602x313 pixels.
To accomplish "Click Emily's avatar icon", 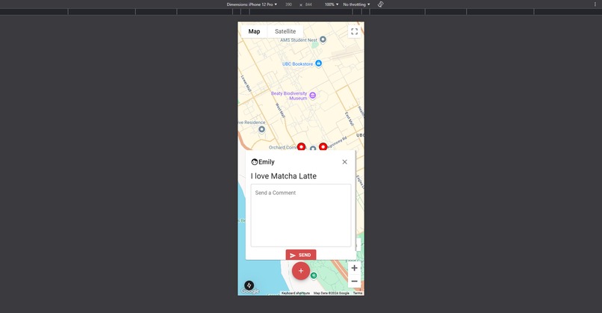I will [254, 162].
